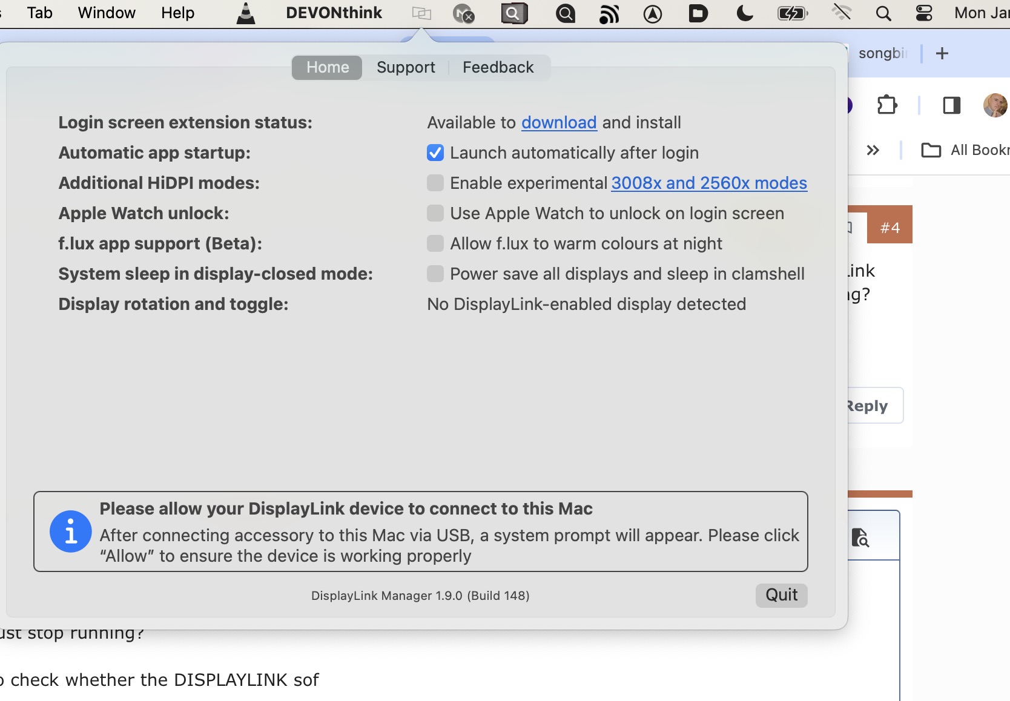Tick Allow f.lux to warm colours at night
The image size is (1010, 701).
coord(435,243)
